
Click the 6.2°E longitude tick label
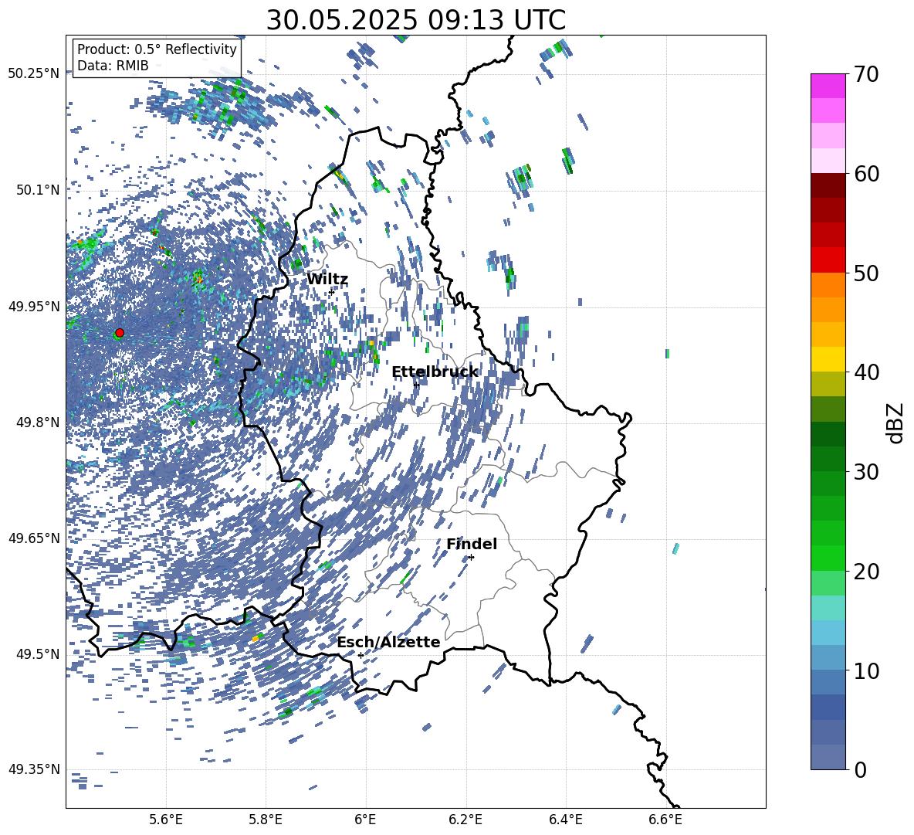pos(465,820)
